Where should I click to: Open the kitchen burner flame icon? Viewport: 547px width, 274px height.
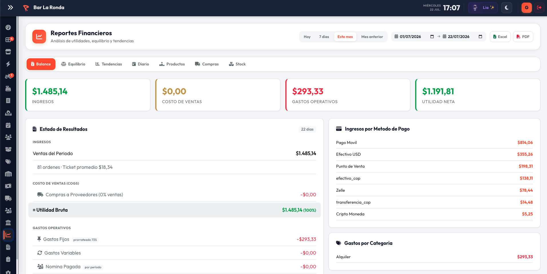click(8, 113)
